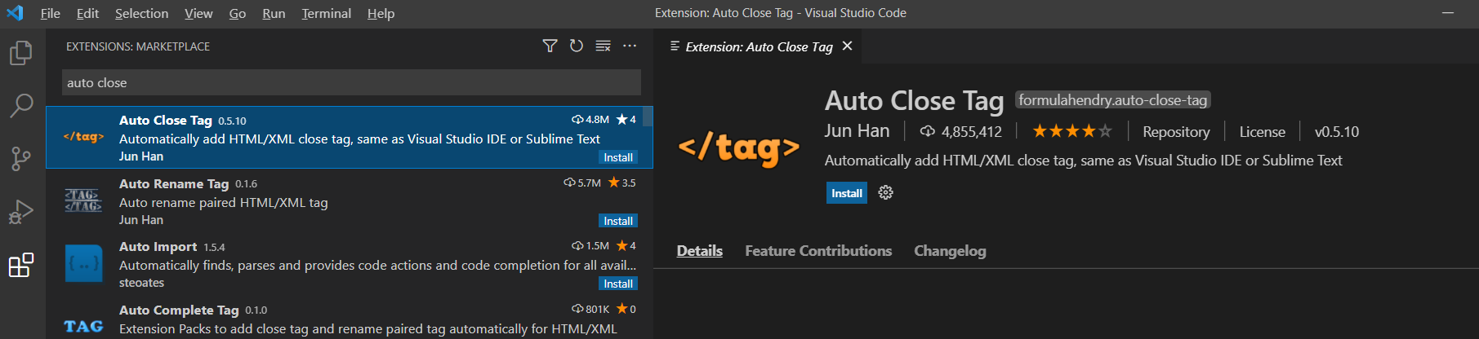Click the extensions list scrollbar

point(648,116)
